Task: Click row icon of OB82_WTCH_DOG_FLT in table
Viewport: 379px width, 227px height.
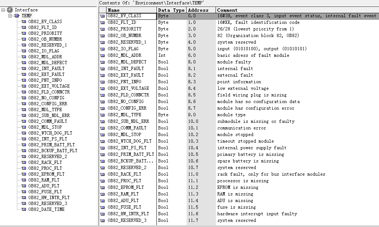Action: point(102,141)
